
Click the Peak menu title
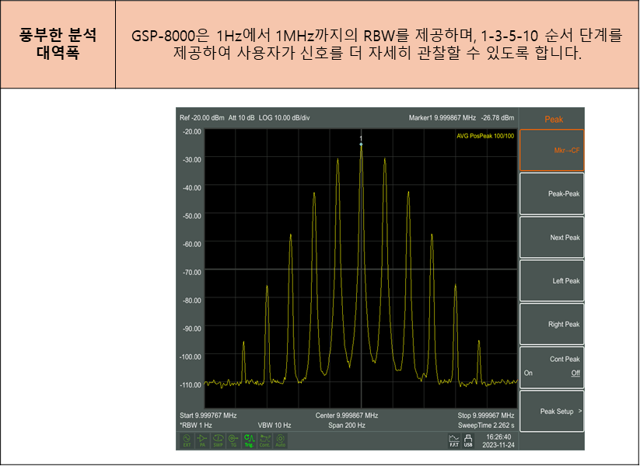pos(554,120)
